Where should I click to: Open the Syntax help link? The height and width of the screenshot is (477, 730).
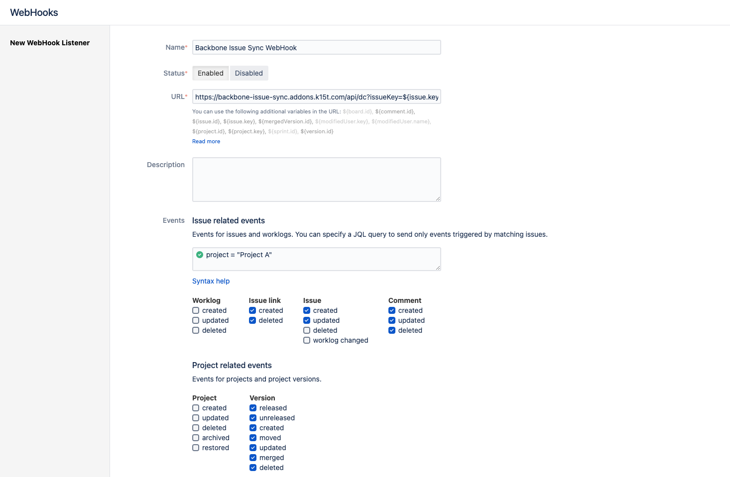211,281
